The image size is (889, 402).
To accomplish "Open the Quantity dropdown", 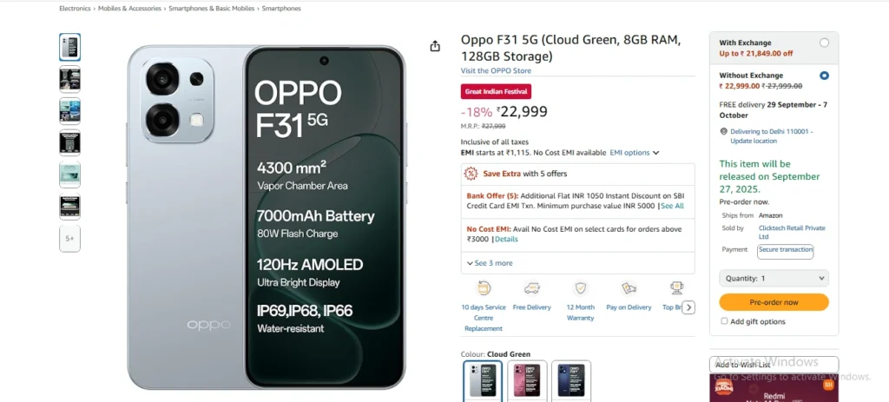I will [774, 279].
